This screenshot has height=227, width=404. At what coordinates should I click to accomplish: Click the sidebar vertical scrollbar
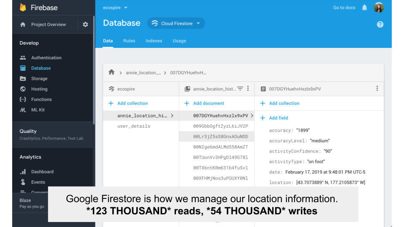pos(94,69)
